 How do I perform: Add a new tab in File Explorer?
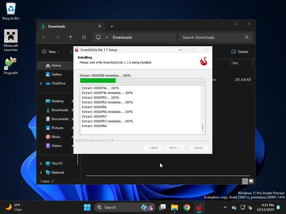(112, 26)
